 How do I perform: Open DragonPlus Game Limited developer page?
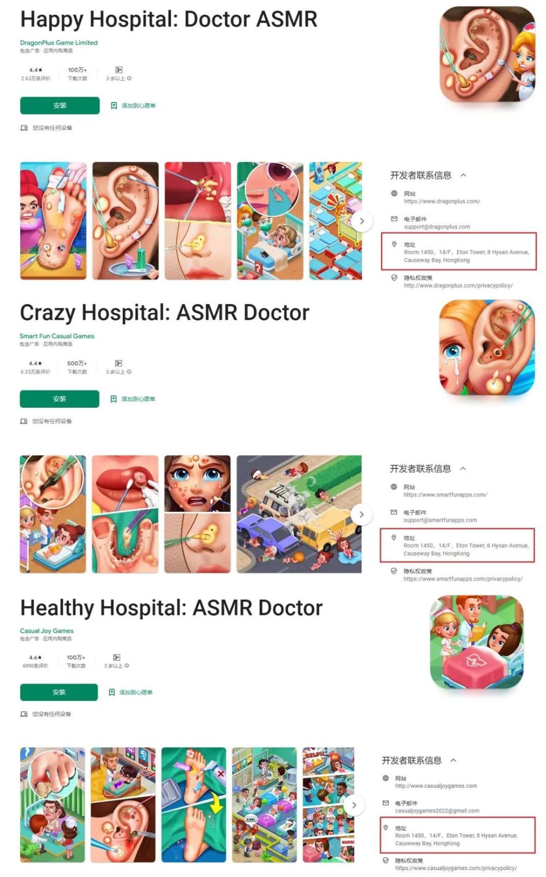[59, 43]
